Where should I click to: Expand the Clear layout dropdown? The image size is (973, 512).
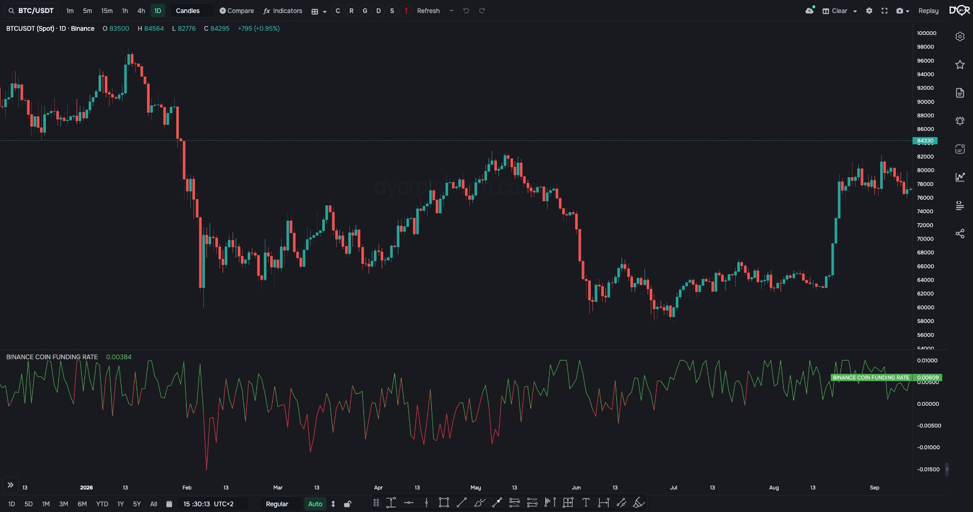coord(855,11)
